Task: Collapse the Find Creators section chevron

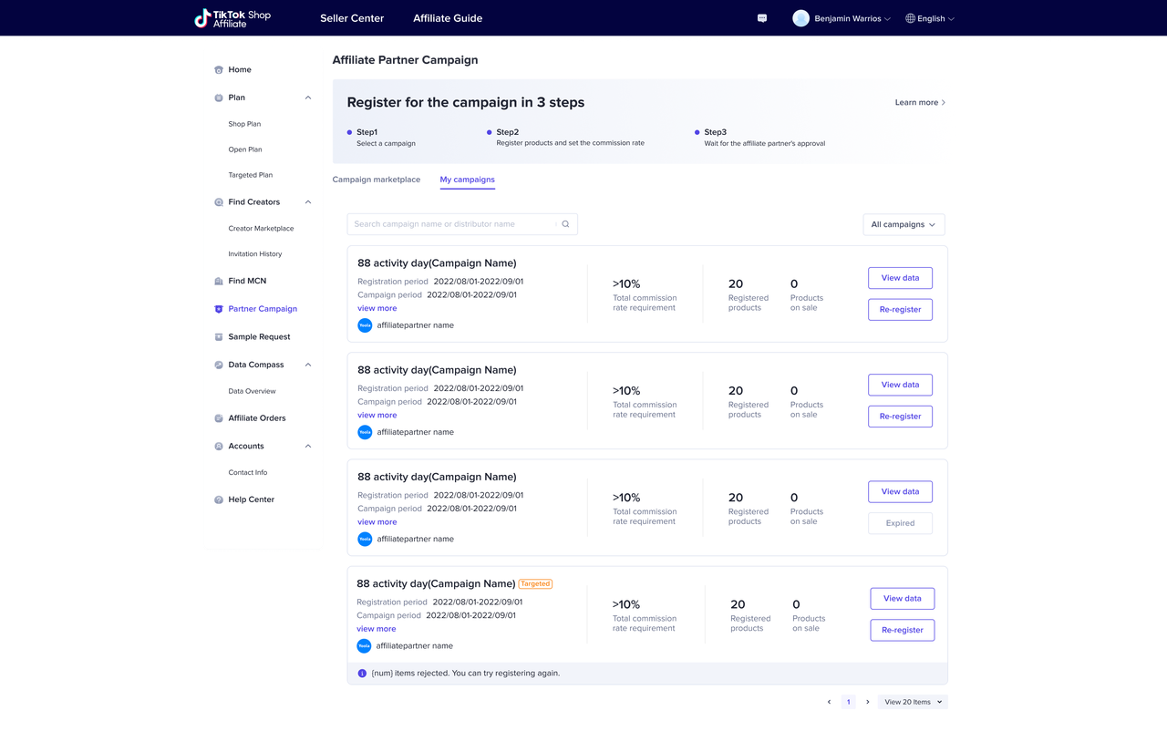Action: coord(307,202)
